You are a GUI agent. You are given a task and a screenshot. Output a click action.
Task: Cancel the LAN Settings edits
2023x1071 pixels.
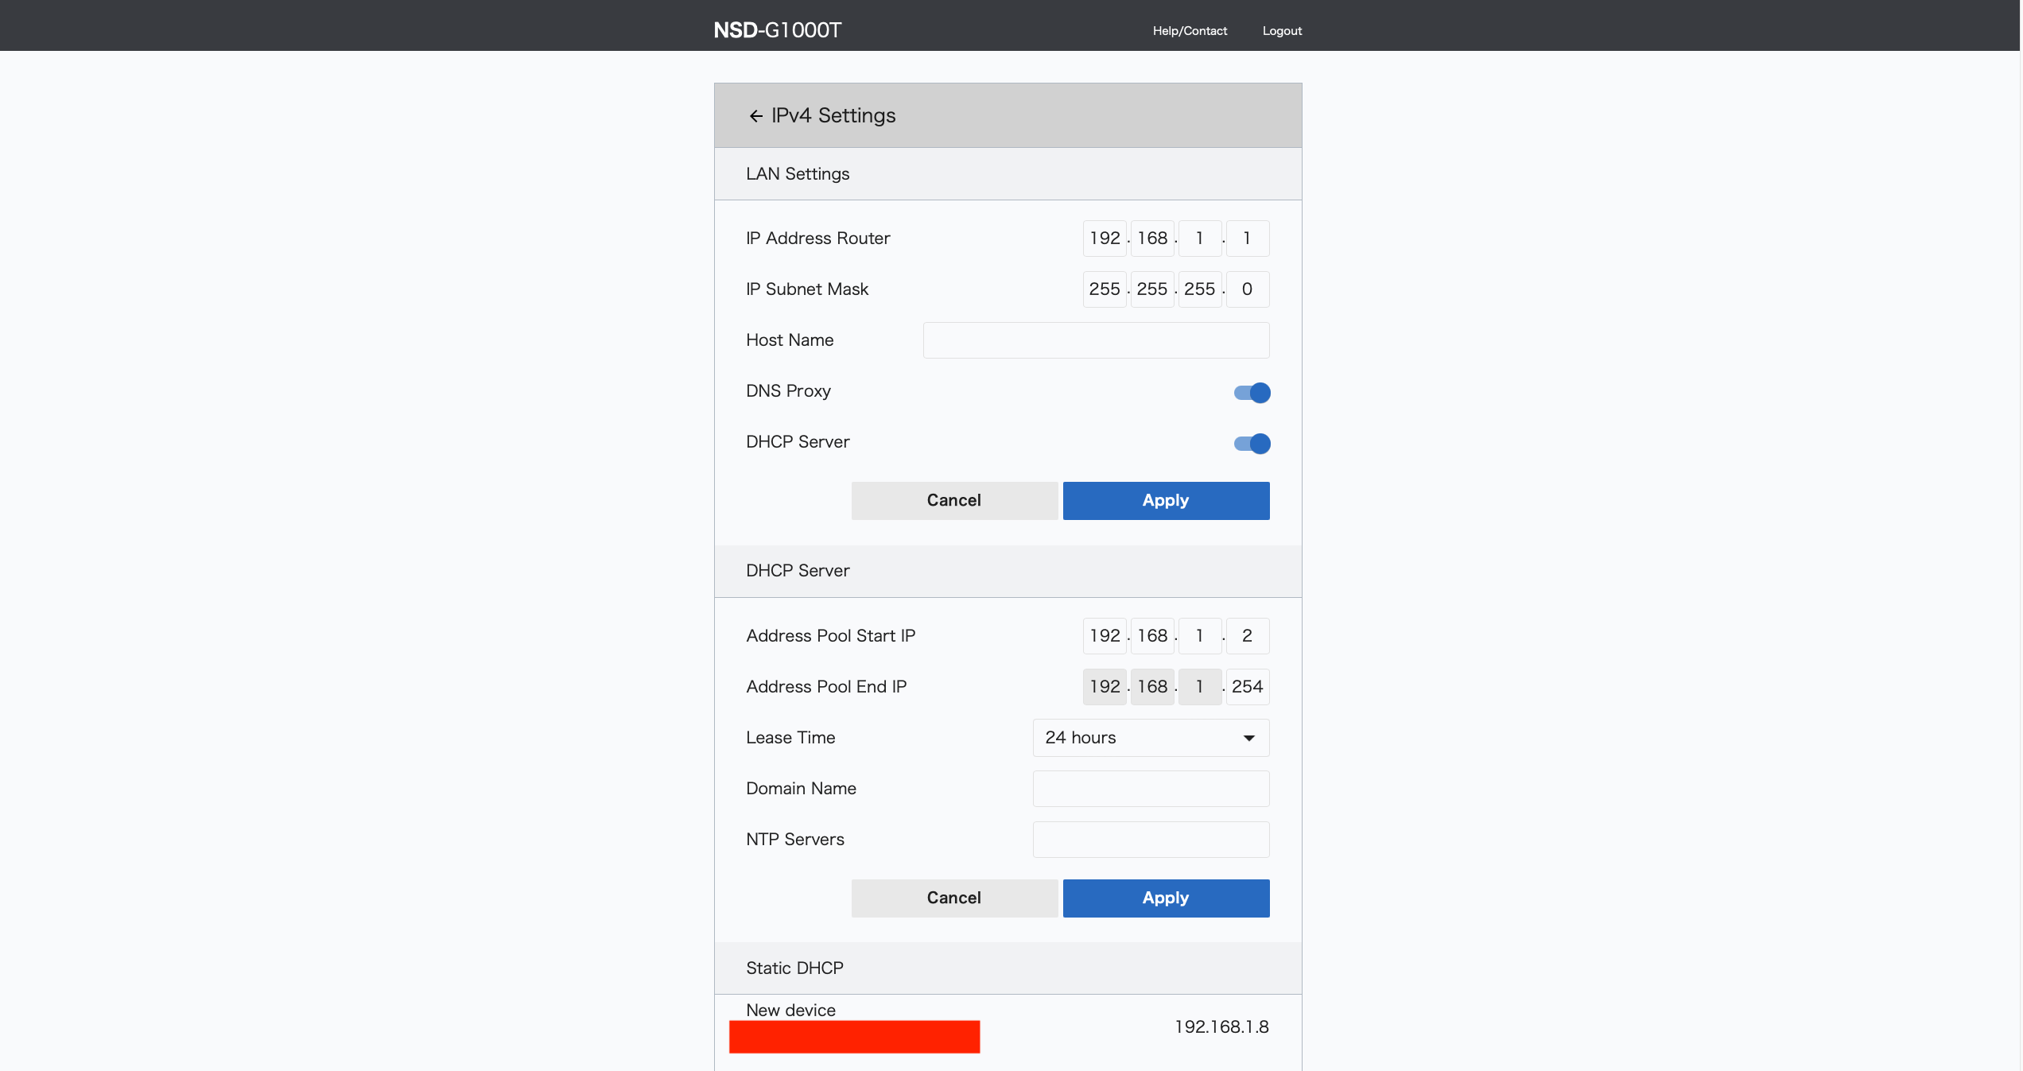(x=954, y=500)
